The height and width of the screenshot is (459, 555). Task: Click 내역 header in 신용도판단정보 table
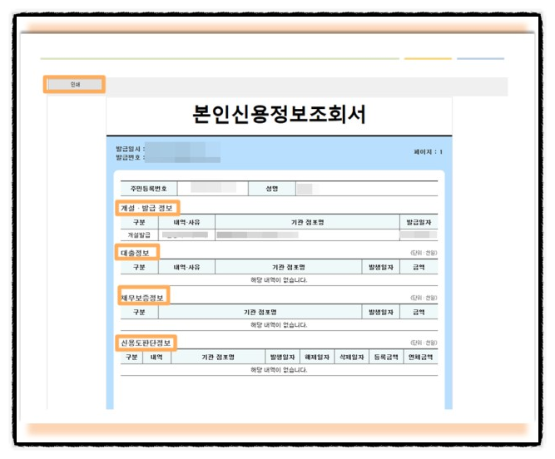coord(156,357)
